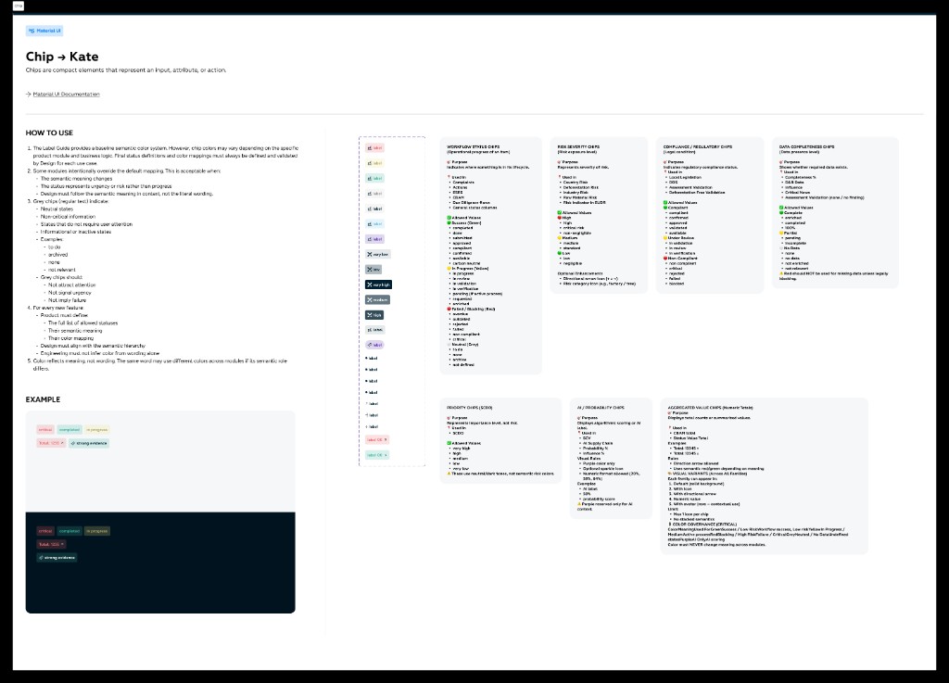Select the dark 'high' priority chip
The height and width of the screenshot is (683, 949).
374,315
